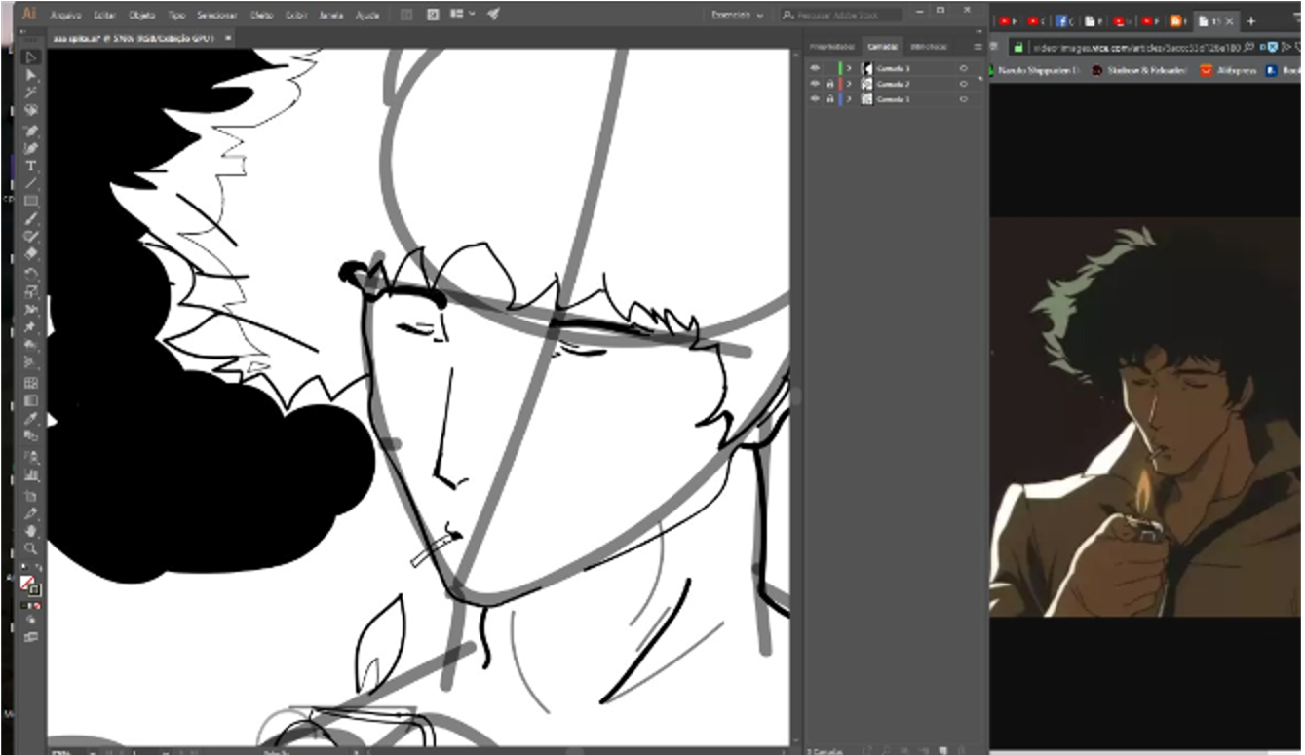Image resolution: width=1305 pixels, height=755 pixels.
Task: Select the Width tool
Action: click(x=31, y=310)
